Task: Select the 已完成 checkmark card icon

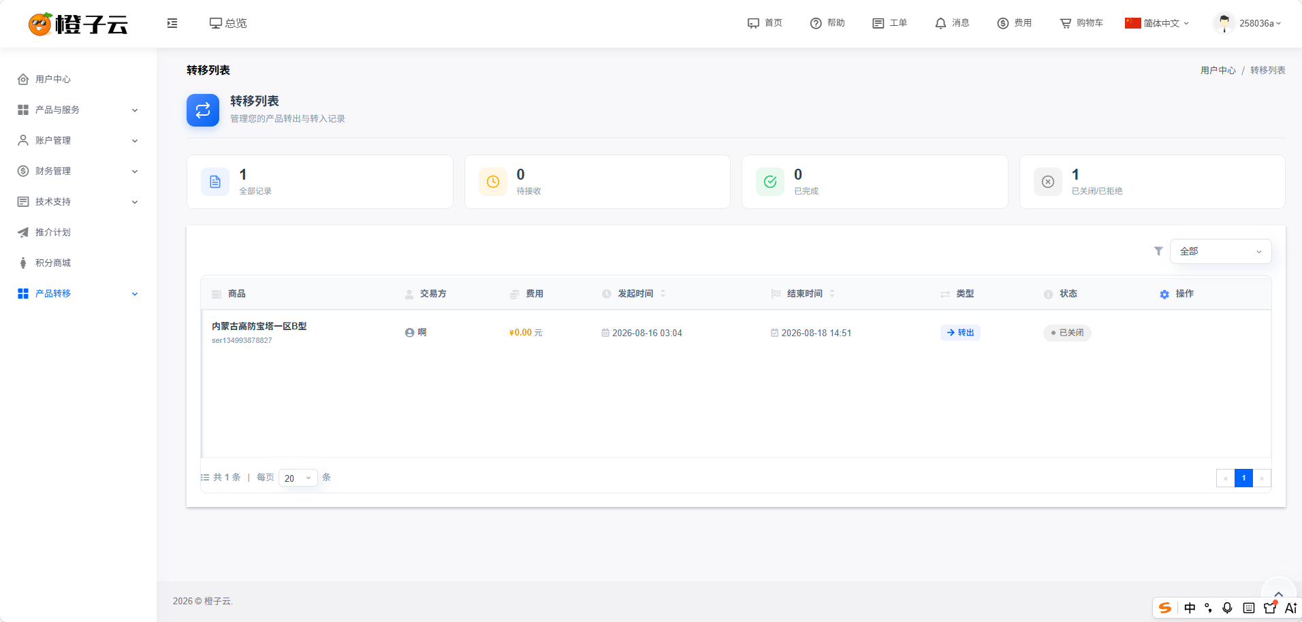Action: pos(770,182)
